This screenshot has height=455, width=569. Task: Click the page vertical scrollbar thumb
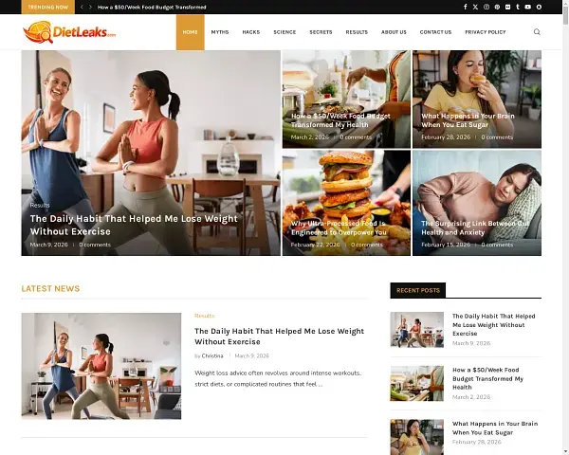565,14
